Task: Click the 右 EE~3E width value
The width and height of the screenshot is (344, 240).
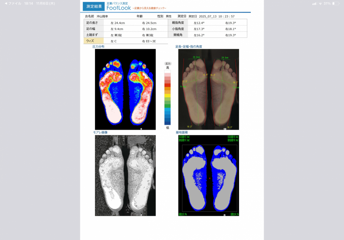Action: click(x=149, y=41)
